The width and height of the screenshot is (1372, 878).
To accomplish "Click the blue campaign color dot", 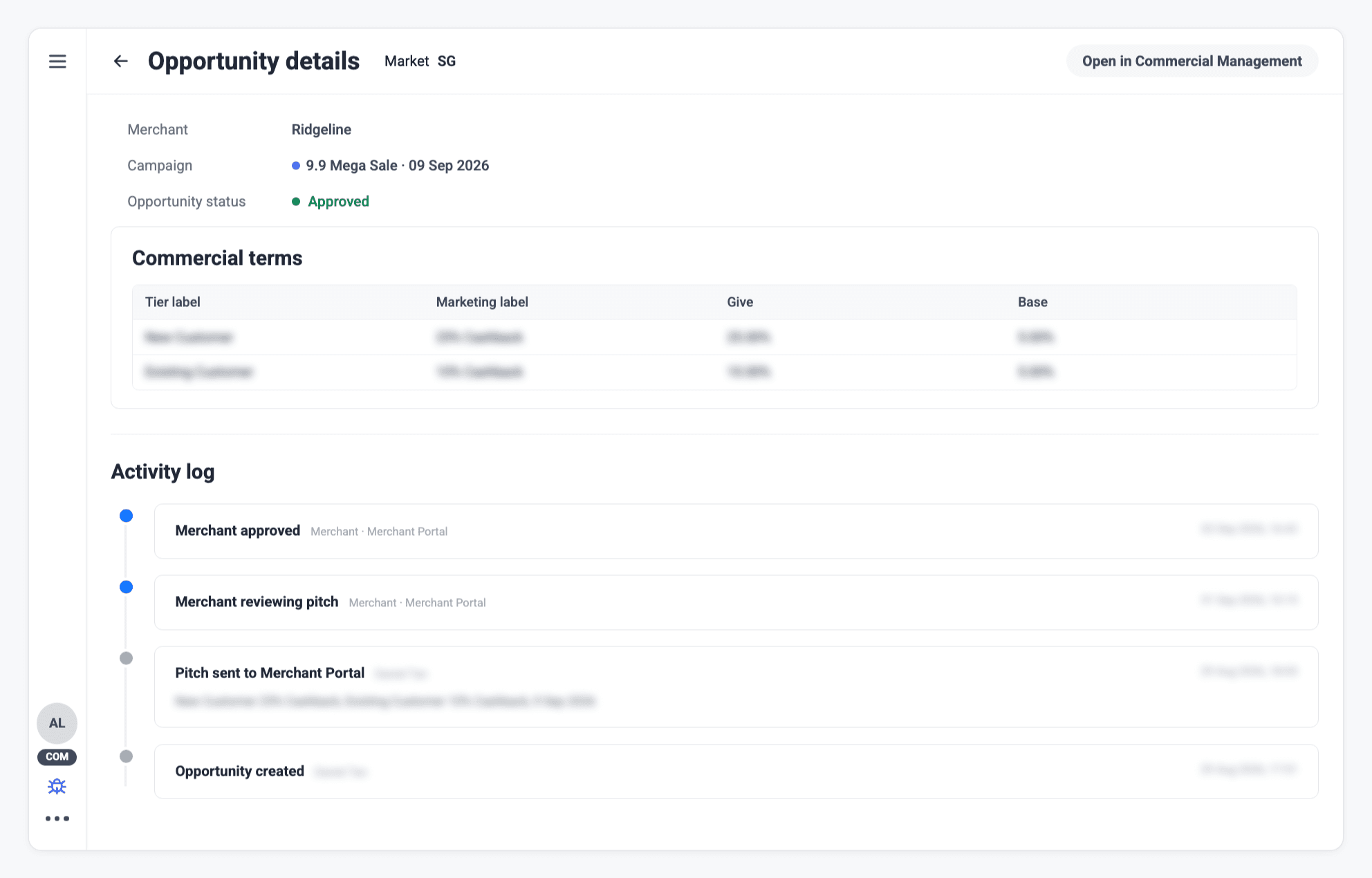I will [296, 165].
